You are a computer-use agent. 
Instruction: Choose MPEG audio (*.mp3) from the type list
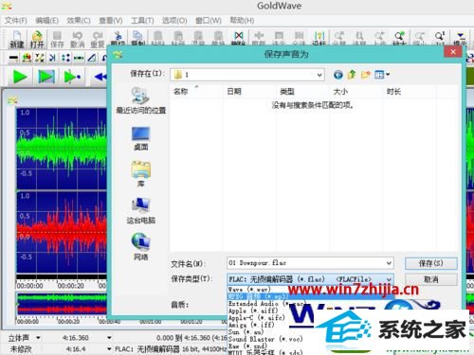pos(311,296)
